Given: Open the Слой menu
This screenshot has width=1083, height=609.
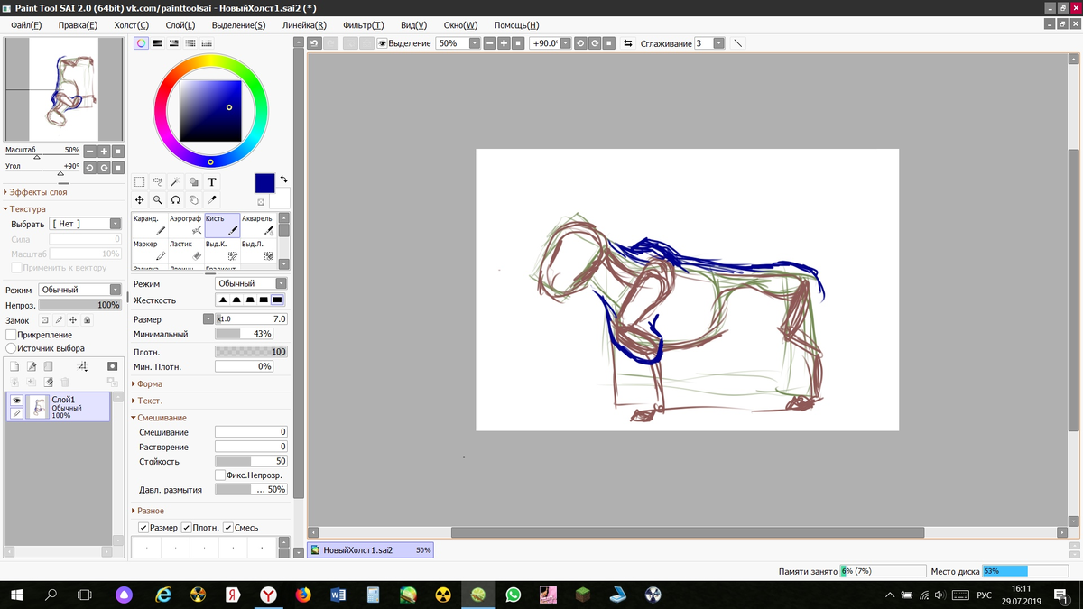Looking at the screenshot, I should [180, 25].
